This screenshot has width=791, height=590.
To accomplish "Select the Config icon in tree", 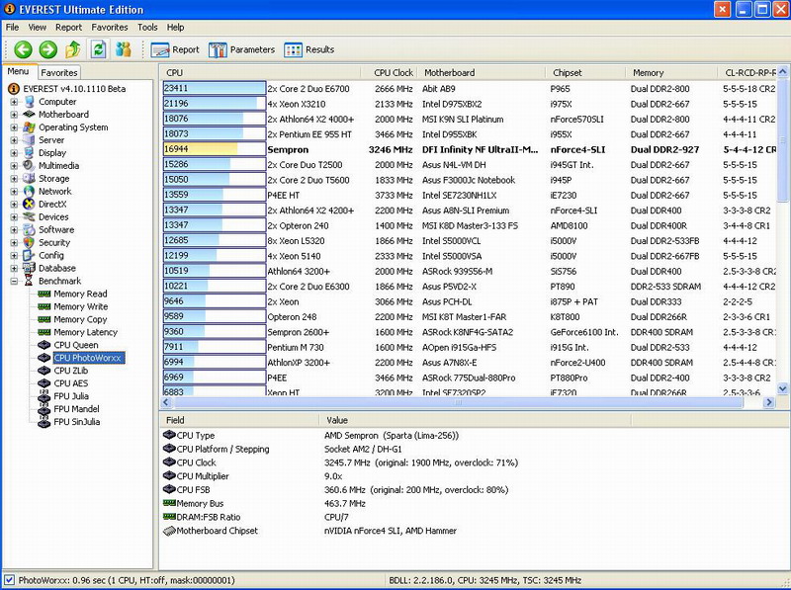I will pos(30,255).
